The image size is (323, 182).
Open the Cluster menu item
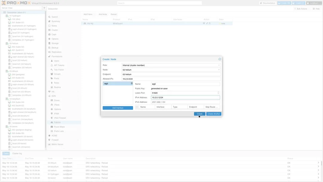pyautogui.click(x=64, y=30)
